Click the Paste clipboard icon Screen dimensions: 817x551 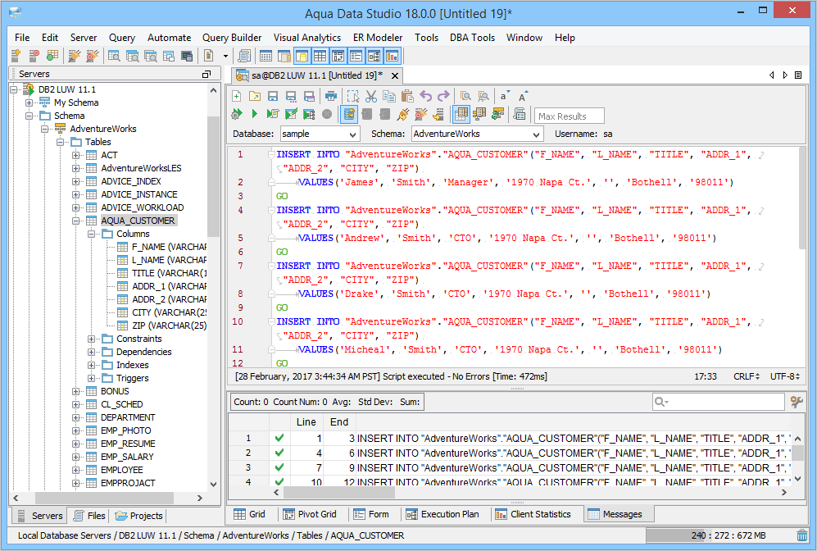click(407, 96)
